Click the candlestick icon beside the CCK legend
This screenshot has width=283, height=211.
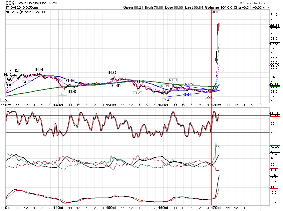(x=8, y=12)
